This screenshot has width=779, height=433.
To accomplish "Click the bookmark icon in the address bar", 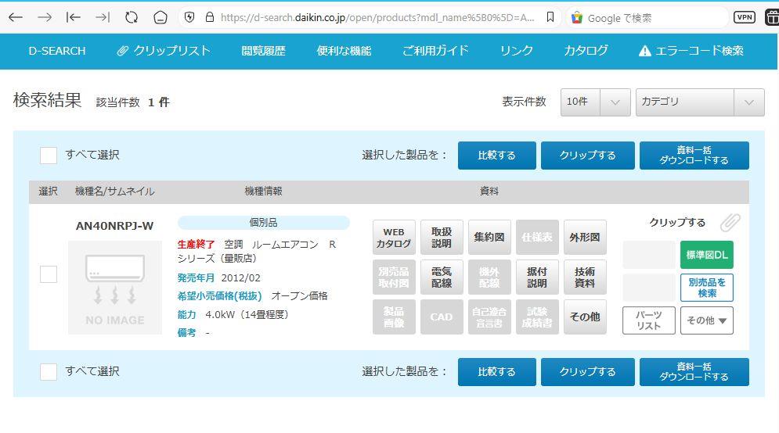I will (550, 17).
